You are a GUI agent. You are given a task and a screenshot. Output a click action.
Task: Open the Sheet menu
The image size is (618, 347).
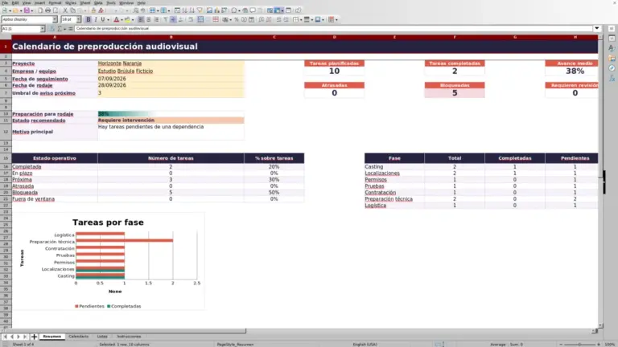click(x=85, y=2)
